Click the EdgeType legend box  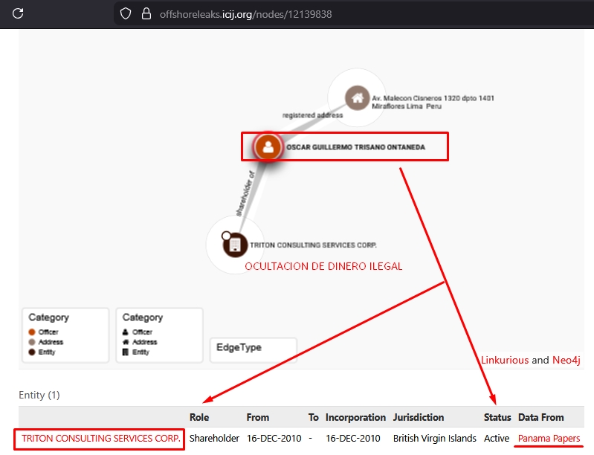click(x=254, y=348)
